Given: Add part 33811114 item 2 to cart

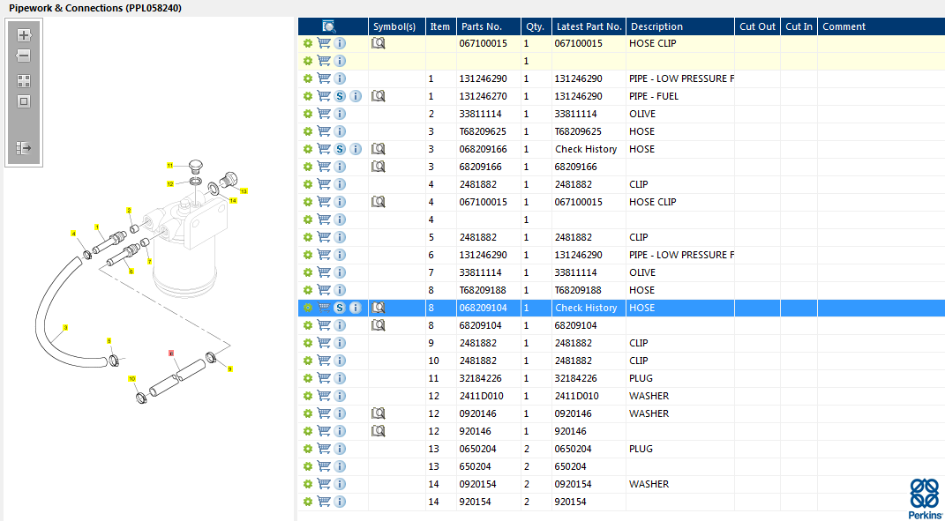Looking at the screenshot, I should click(x=324, y=114).
